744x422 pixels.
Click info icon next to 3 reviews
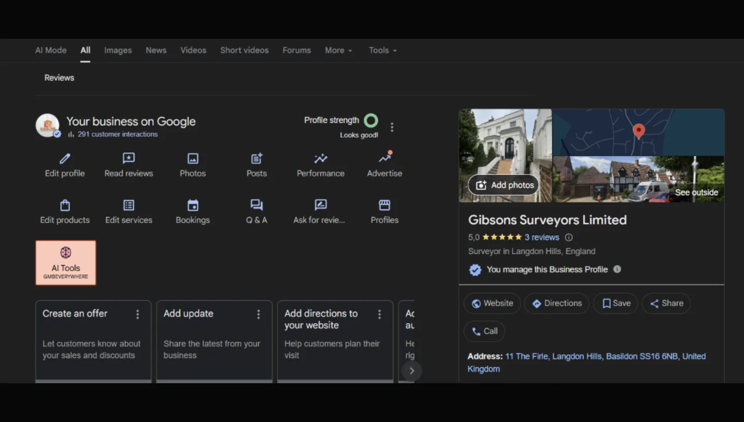pos(569,237)
